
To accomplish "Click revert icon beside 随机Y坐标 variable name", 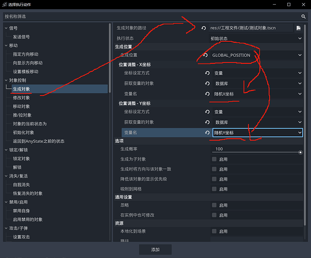I will click(x=206, y=133).
